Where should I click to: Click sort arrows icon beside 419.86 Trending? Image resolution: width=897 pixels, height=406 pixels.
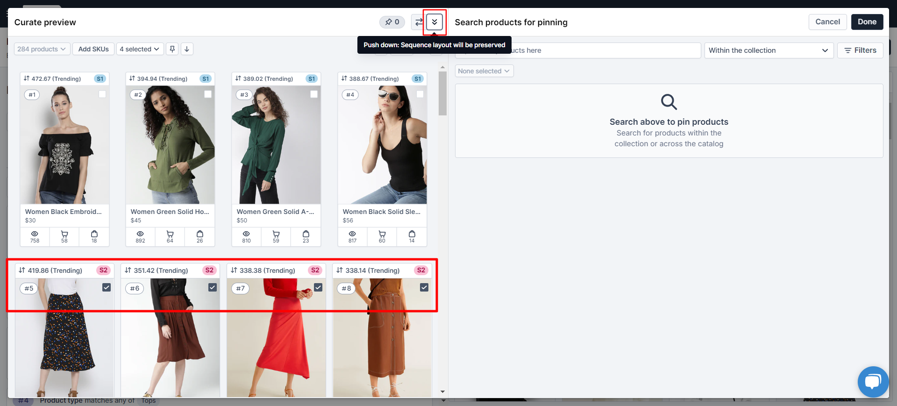[x=22, y=270]
